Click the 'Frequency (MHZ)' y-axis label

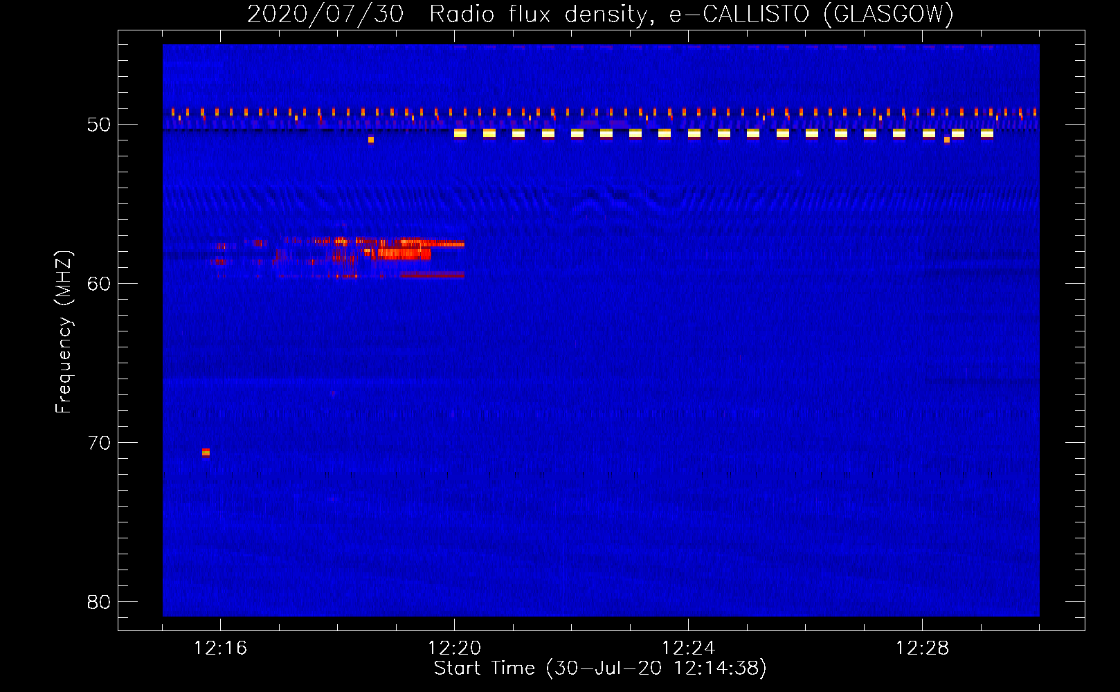(x=64, y=332)
